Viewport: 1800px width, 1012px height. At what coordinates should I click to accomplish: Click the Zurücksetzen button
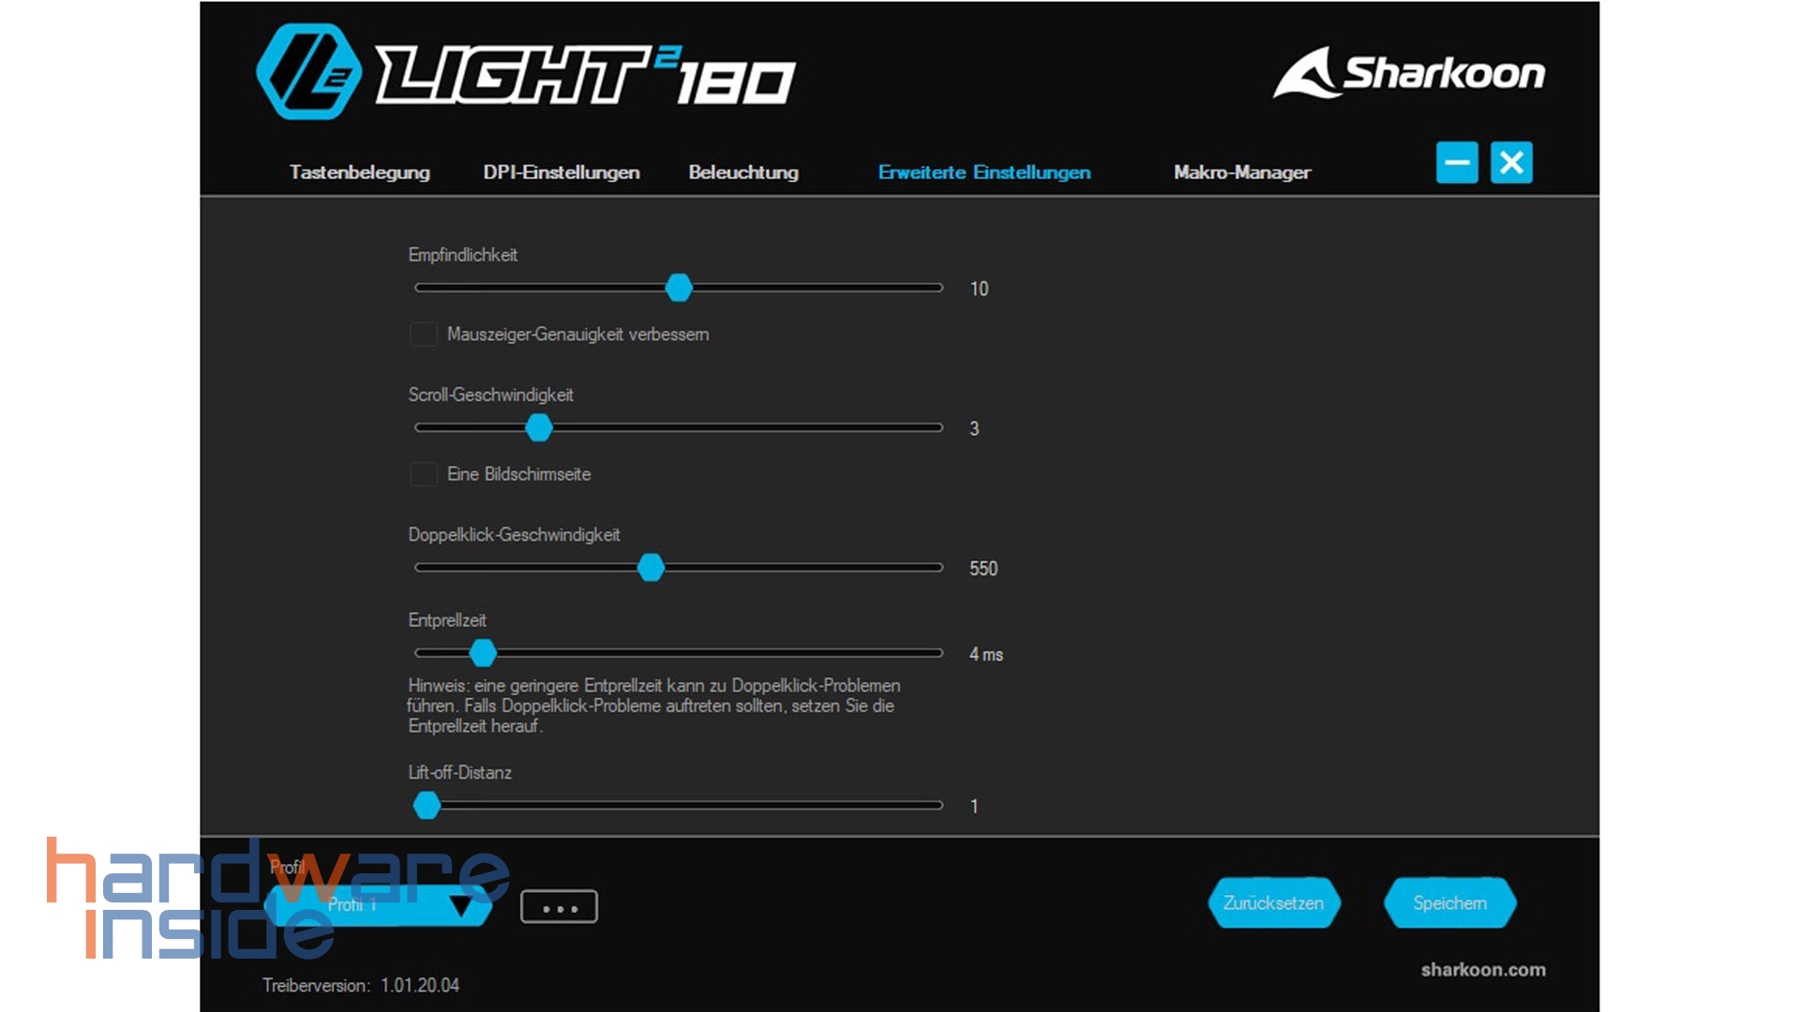click(x=1274, y=903)
